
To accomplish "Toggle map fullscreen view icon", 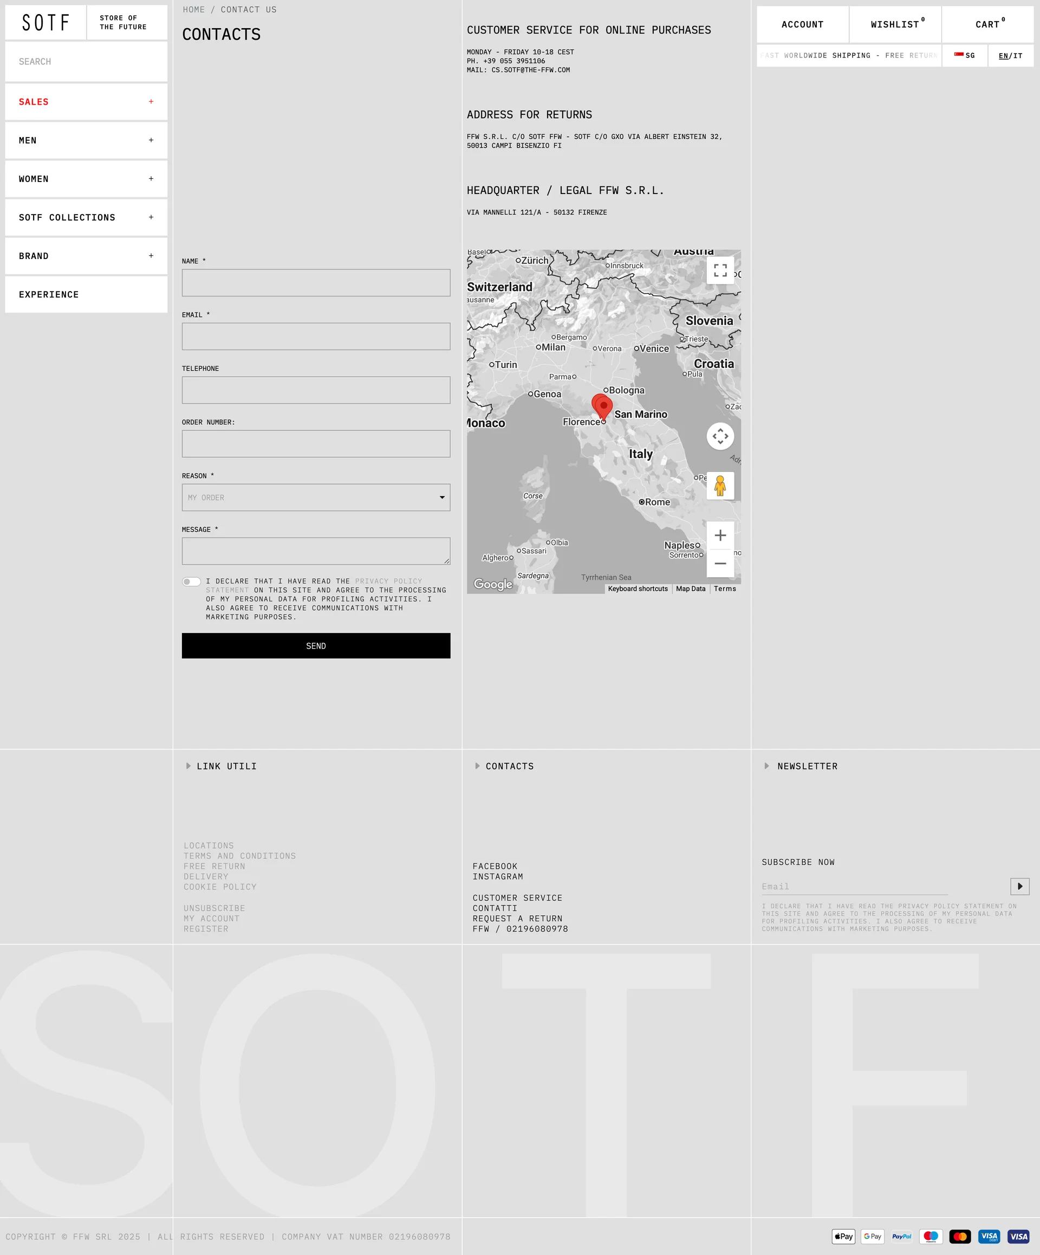I will pos(720,270).
